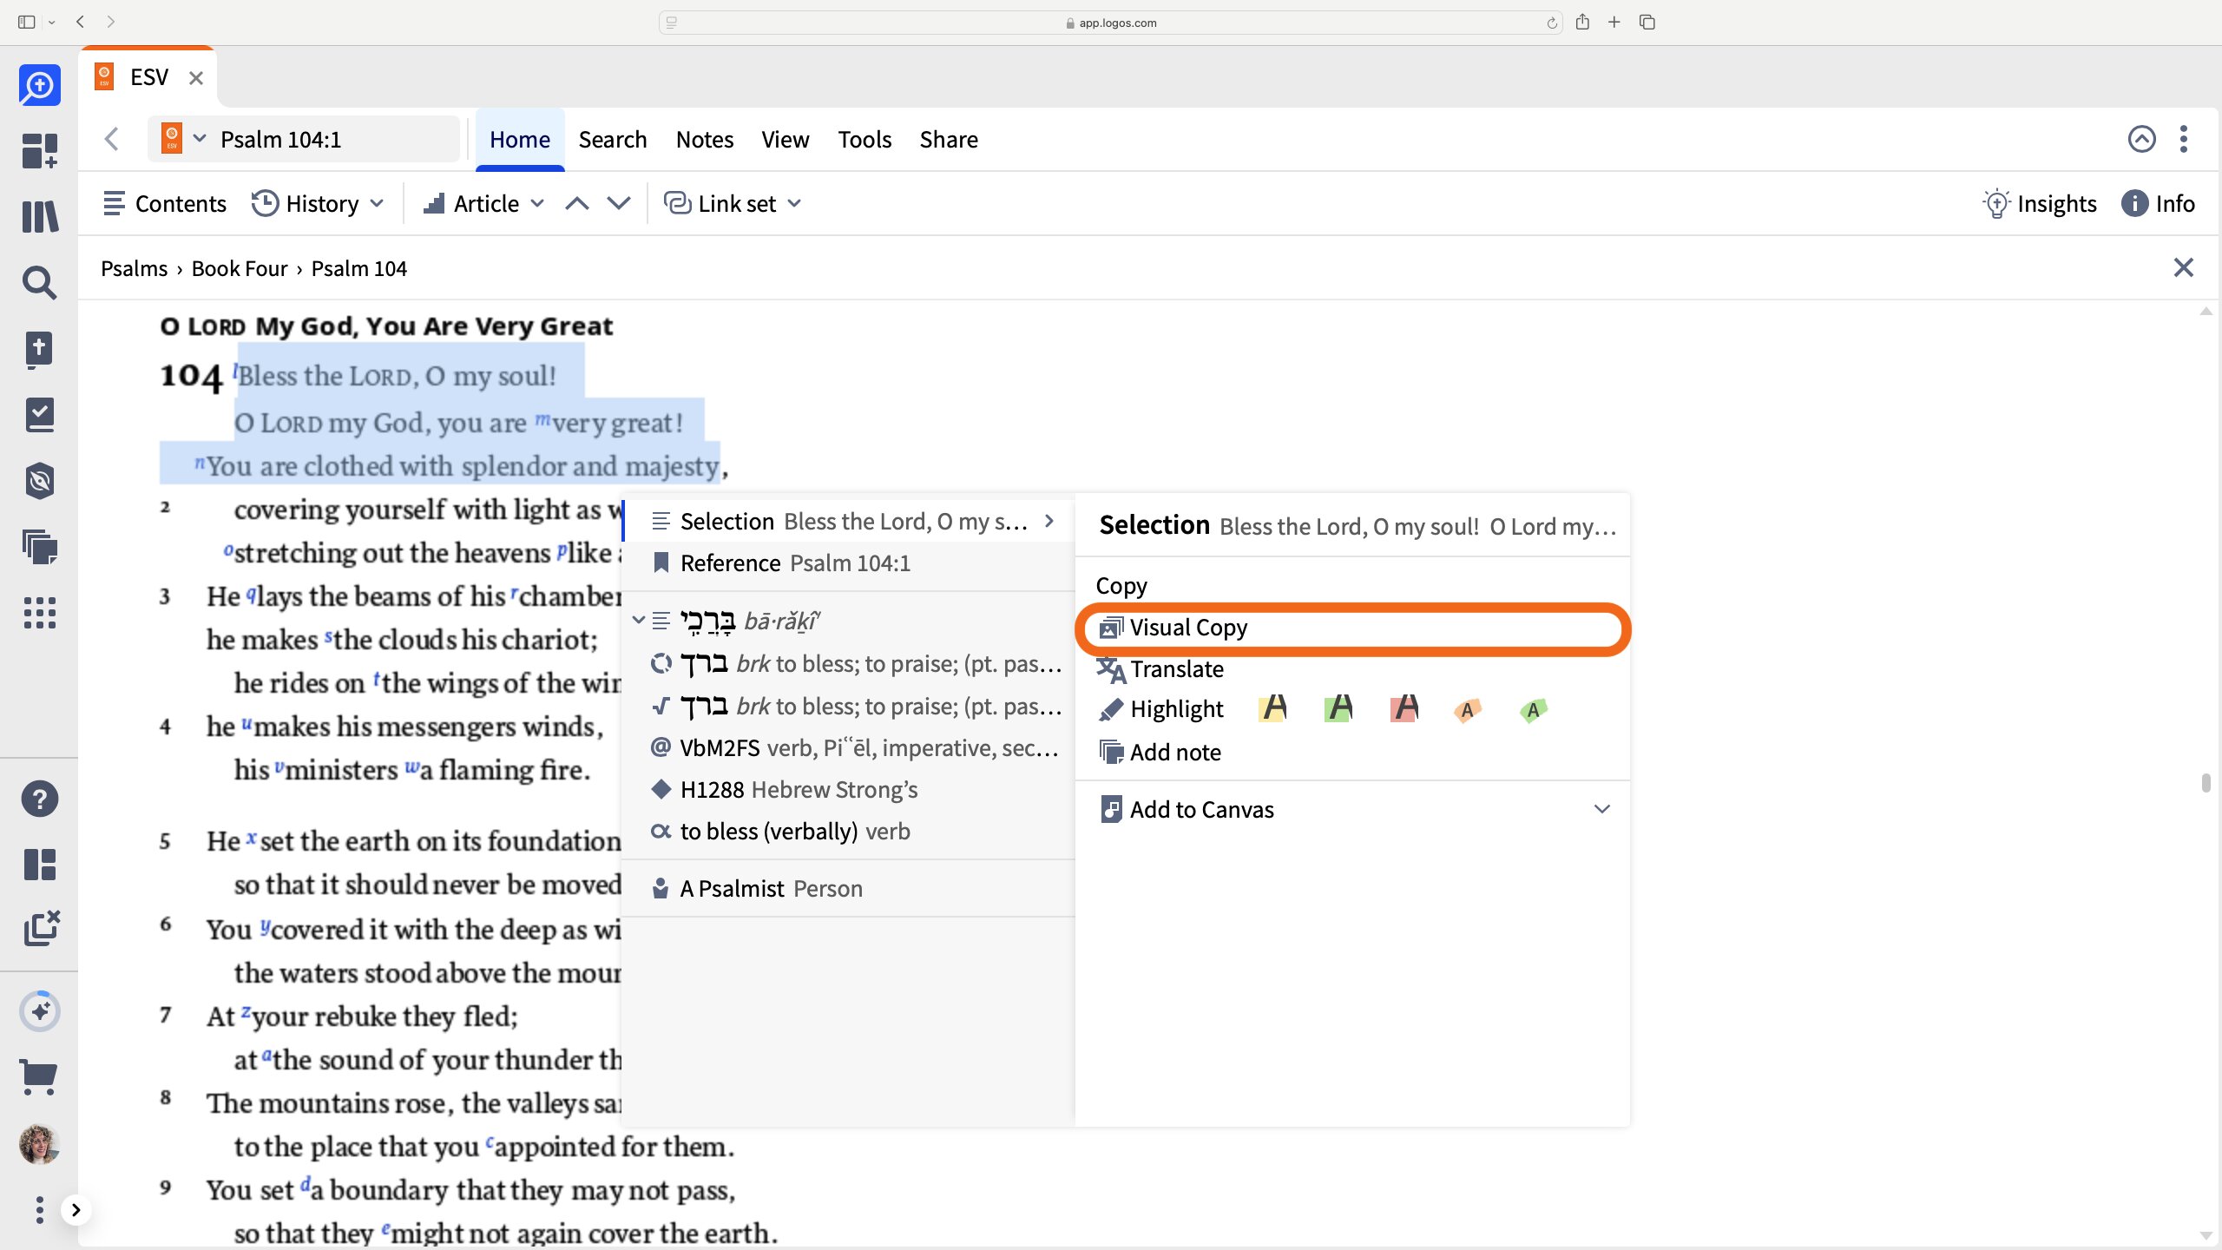The height and width of the screenshot is (1250, 2222).
Task: Open the Help question mark icon
Action: pos(40,799)
